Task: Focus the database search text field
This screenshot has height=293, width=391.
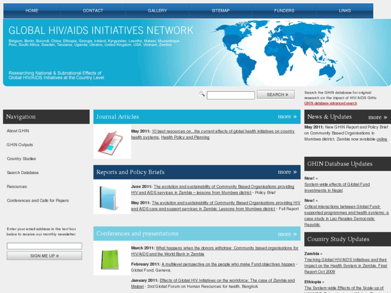Action: tap(231, 95)
